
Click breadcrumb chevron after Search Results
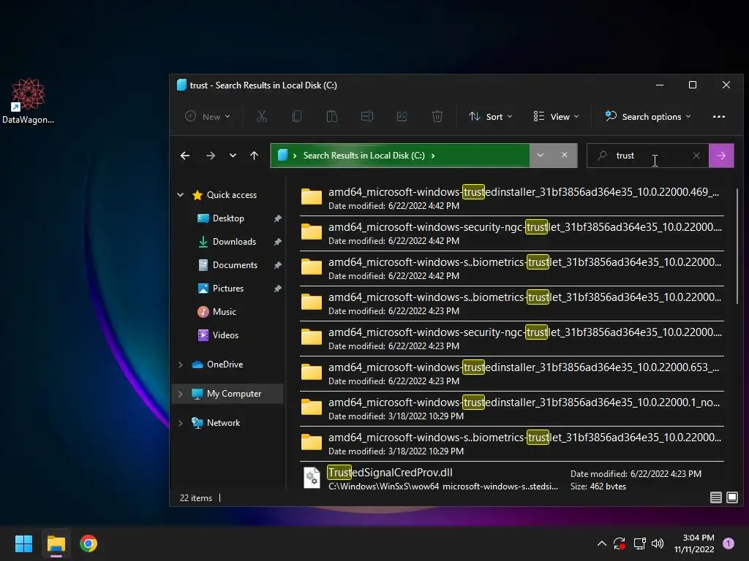point(433,156)
